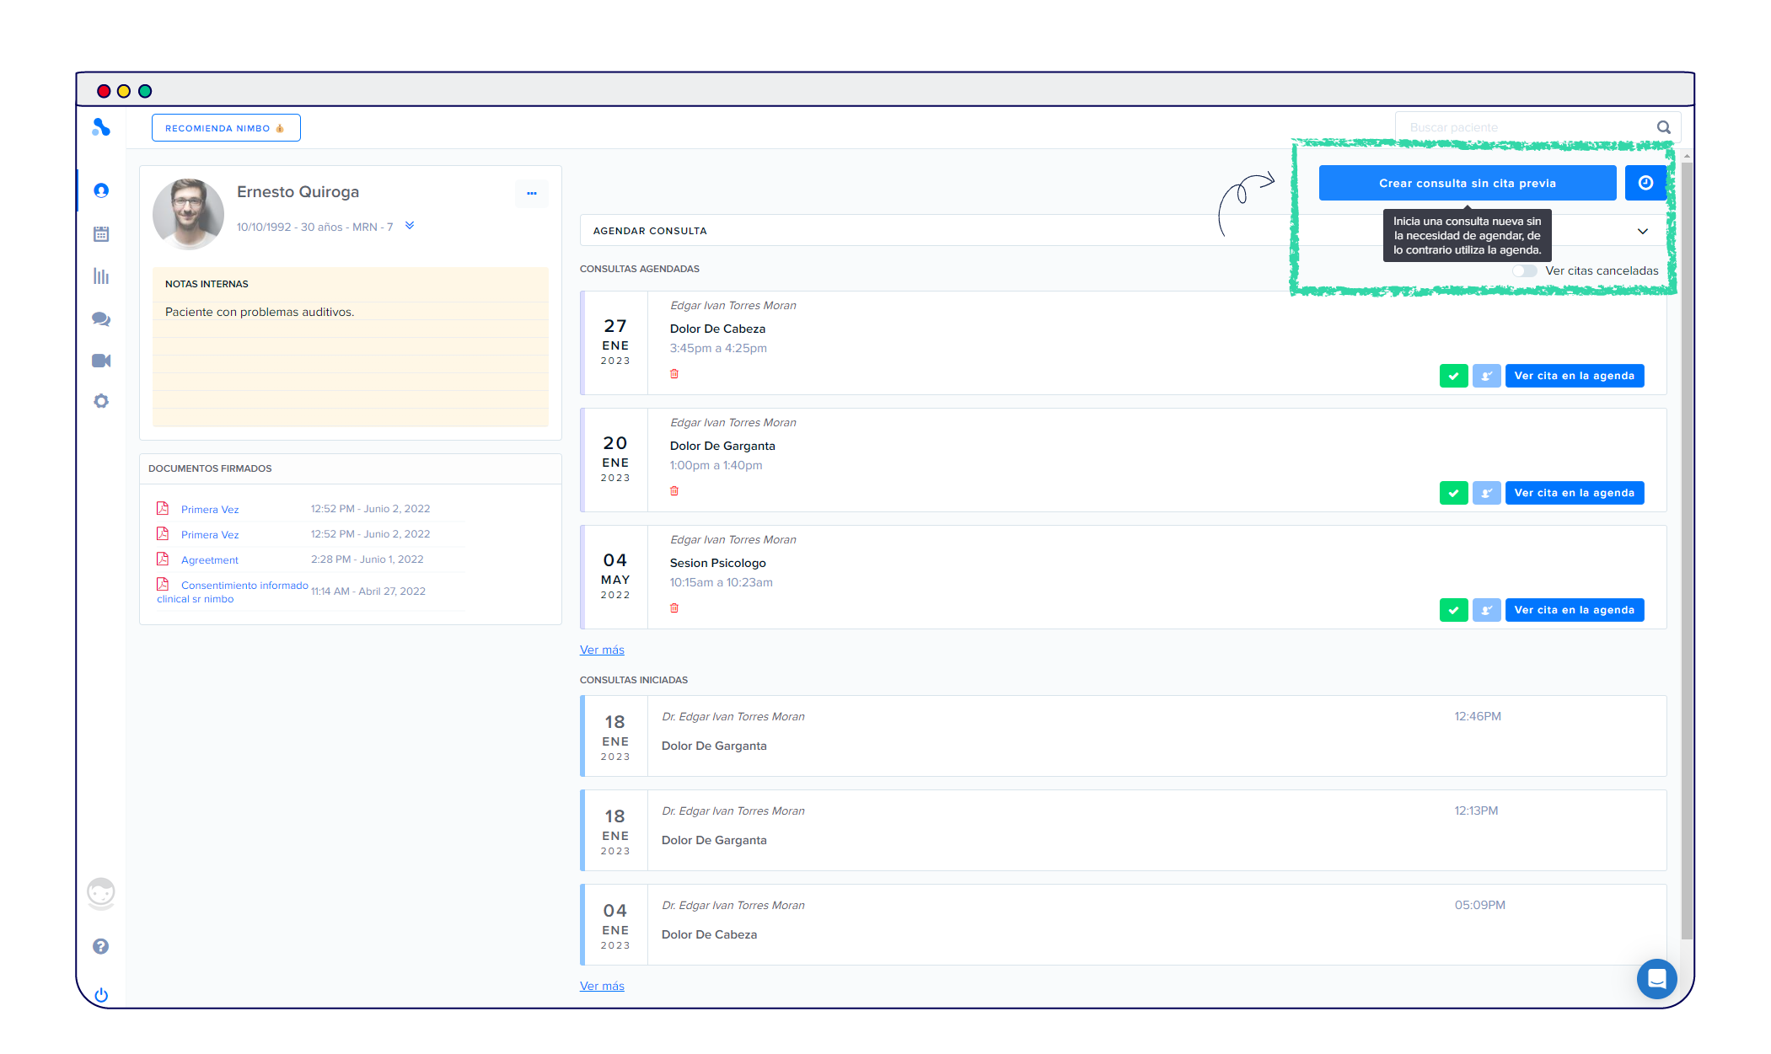Expand the Agendar Consulta panel
1771x1054 pixels.
[x=1642, y=231]
